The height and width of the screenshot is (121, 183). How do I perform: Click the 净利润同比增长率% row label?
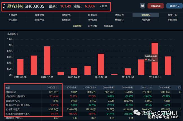(15, 96)
